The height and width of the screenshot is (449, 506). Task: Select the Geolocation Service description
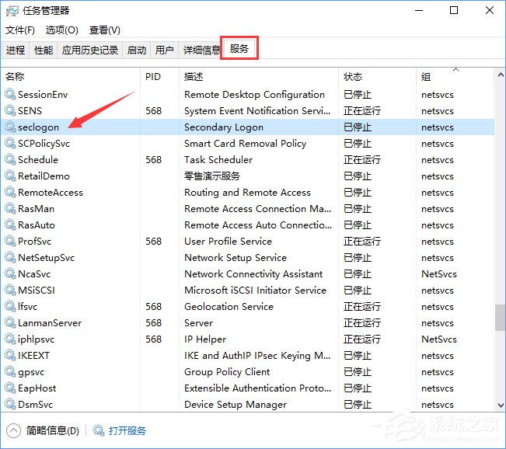point(229,306)
